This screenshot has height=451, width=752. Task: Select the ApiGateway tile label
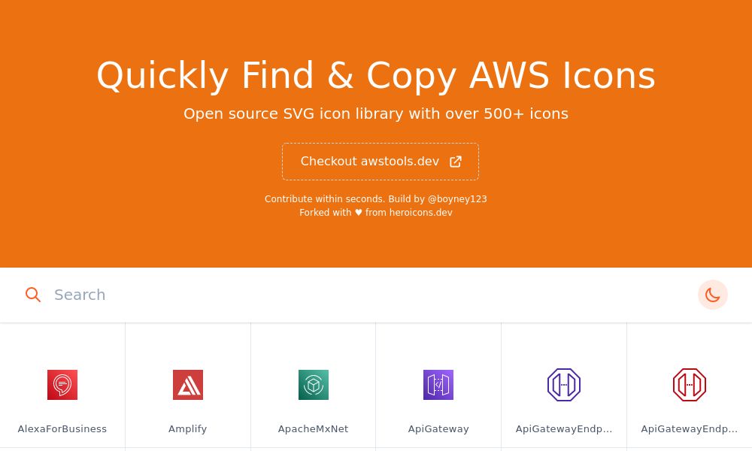[x=438, y=428]
